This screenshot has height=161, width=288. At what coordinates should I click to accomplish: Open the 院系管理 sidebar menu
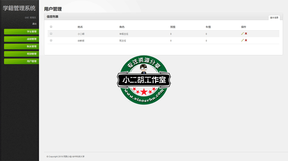[x=22, y=47]
